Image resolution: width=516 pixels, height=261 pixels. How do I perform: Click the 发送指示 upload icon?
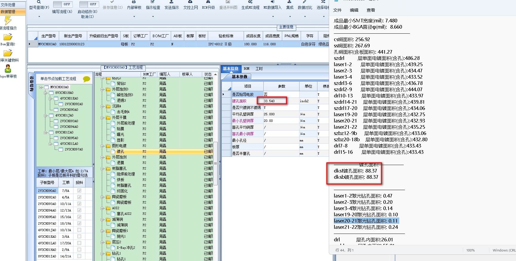[171, 2]
